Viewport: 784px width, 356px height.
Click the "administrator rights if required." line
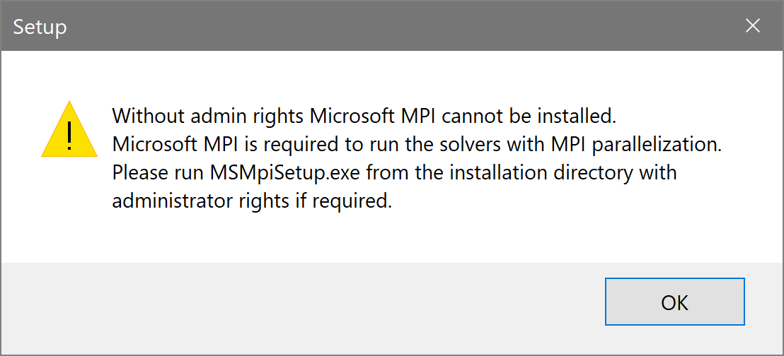252,201
